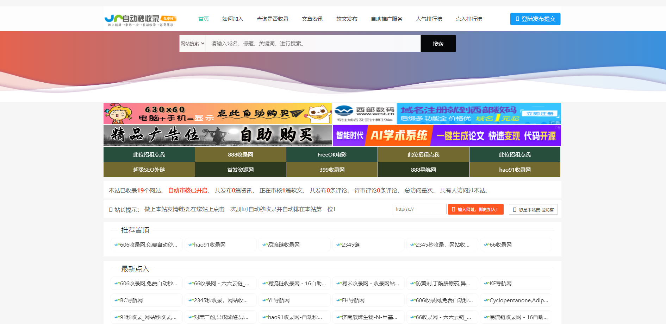Open the 网站搜索 category selector
Screen dimensions: 666x324
coord(192,43)
